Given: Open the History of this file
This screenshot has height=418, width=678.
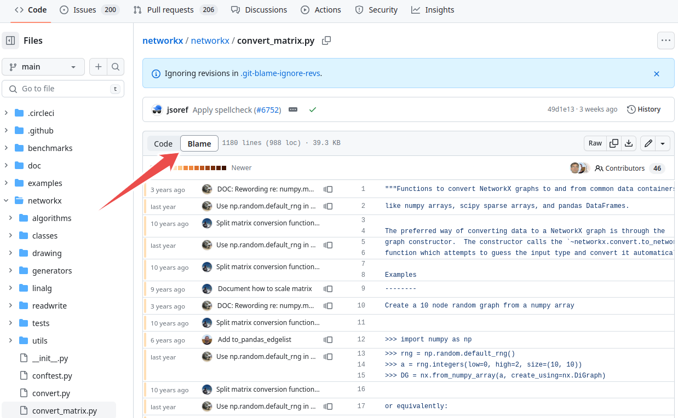Looking at the screenshot, I should (x=644, y=109).
